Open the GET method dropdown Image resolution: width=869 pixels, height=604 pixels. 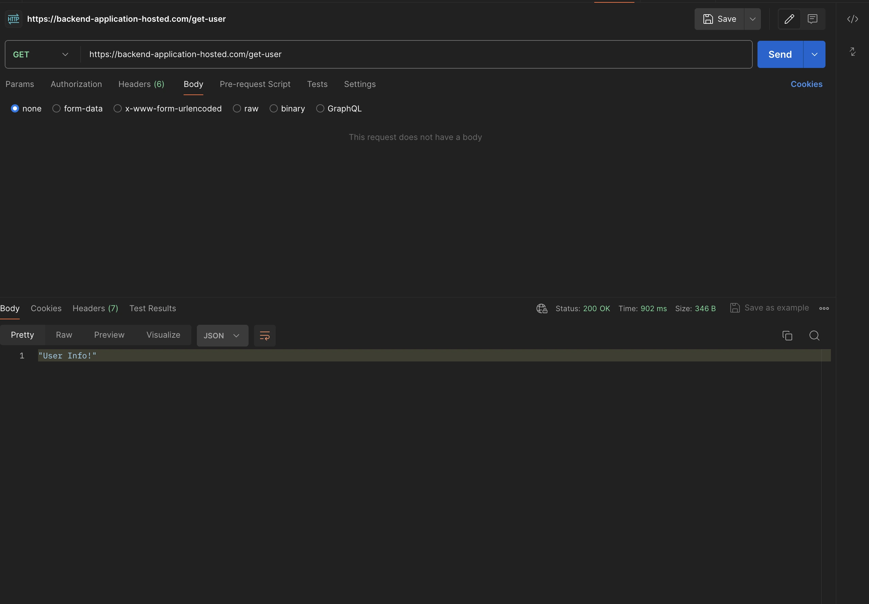point(41,54)
